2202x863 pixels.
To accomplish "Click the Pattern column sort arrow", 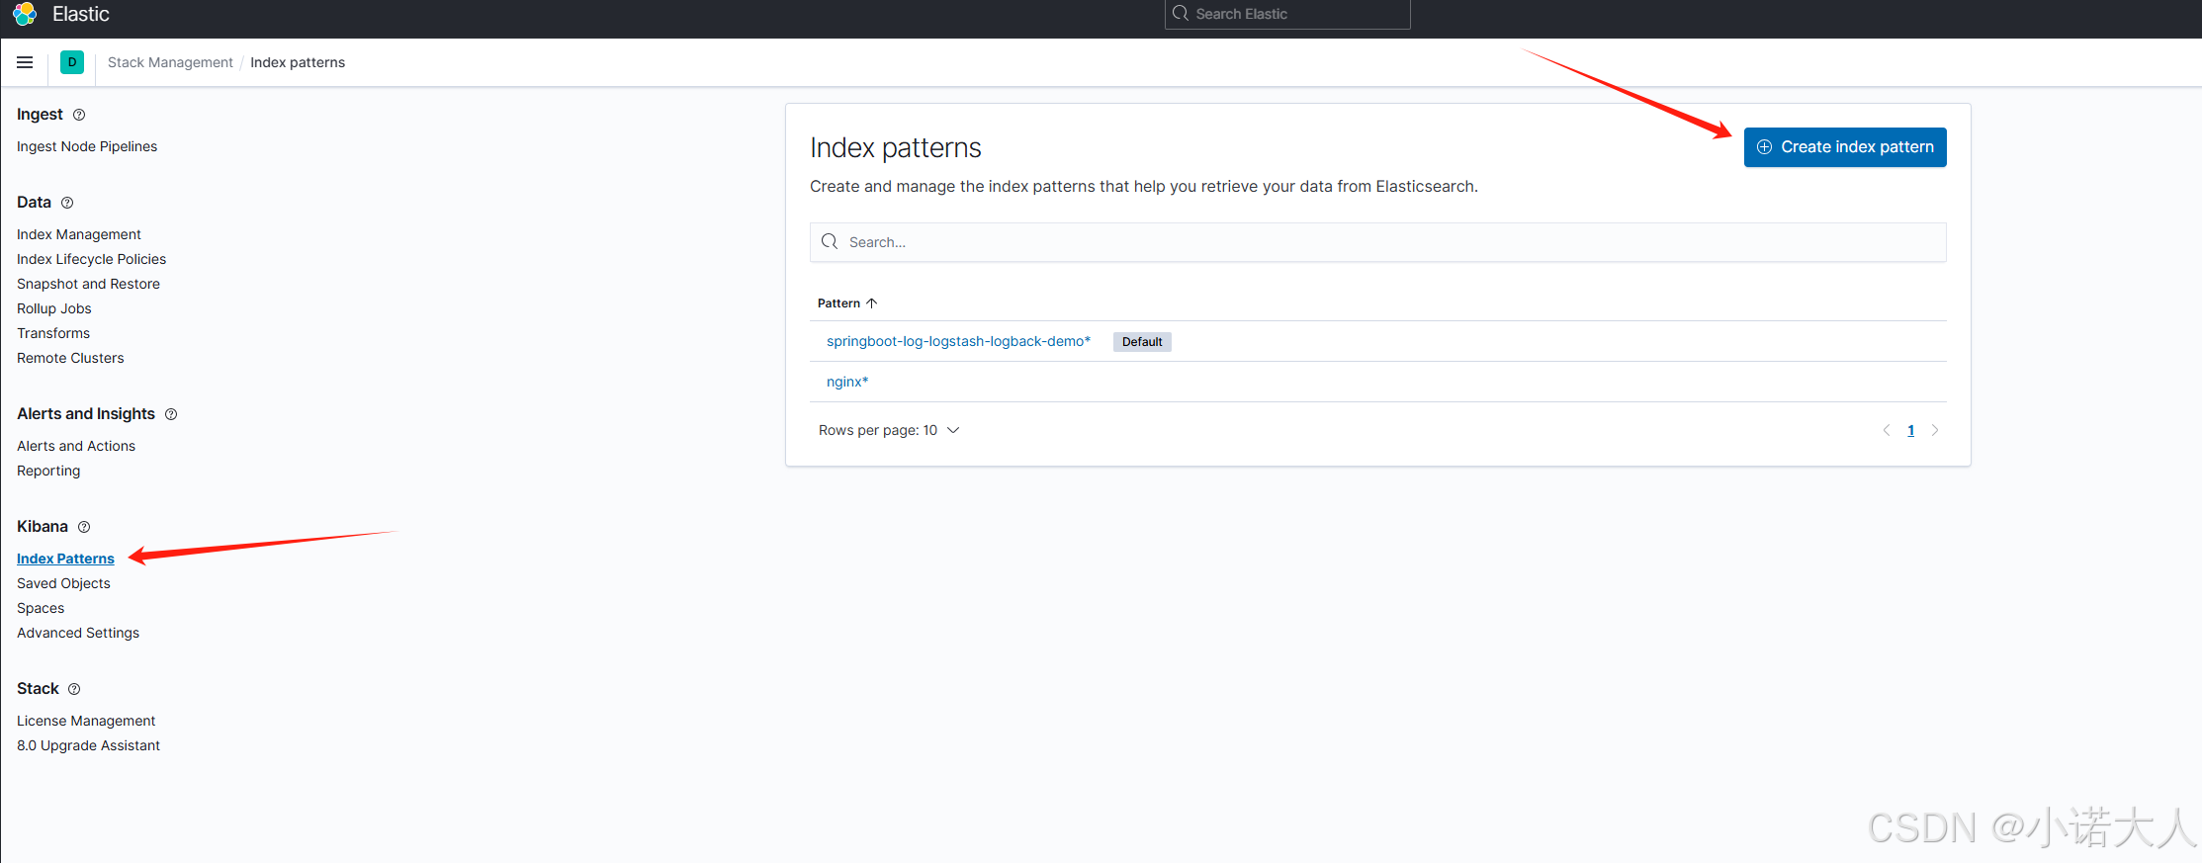I will (x=871, y=303).
